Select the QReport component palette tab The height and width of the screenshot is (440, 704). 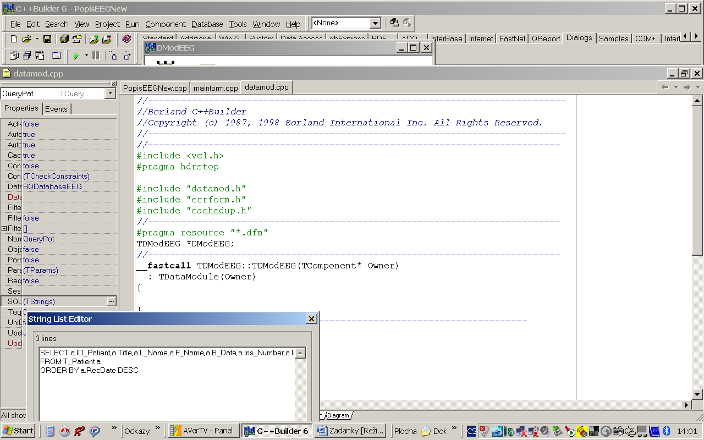546,38
